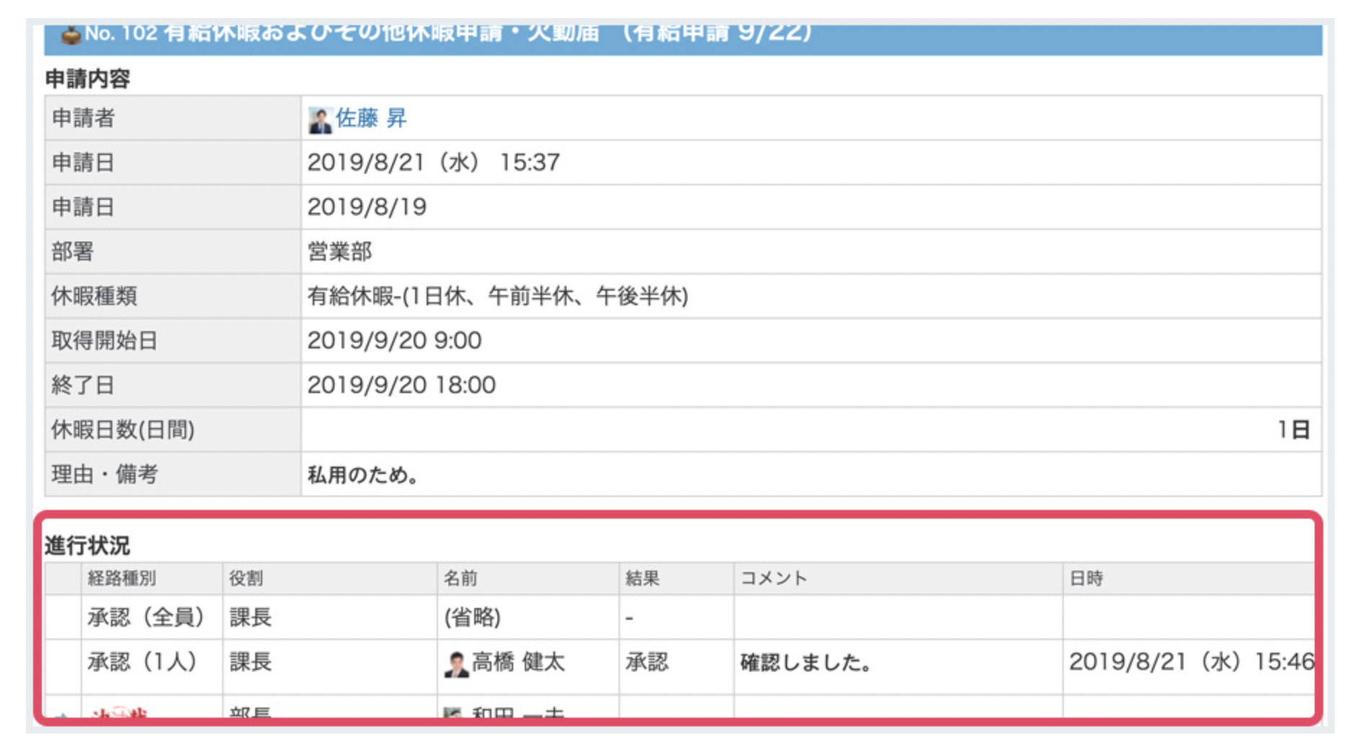1355x753 pixels.
Task: Click the 日時 column header
Action: (1085, 578)
